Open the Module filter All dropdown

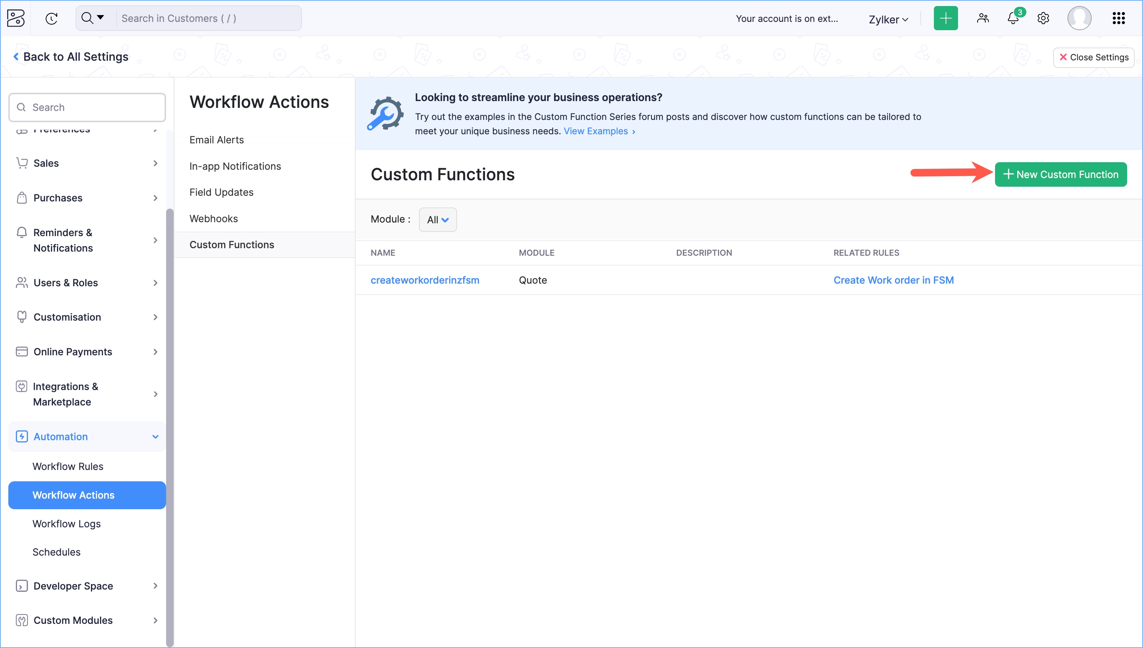pos(437,220)
